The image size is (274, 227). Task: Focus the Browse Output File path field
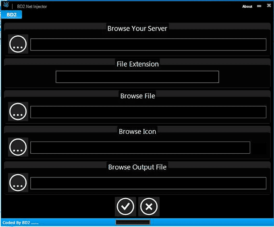pyautogui.click(x=148, y=183)
